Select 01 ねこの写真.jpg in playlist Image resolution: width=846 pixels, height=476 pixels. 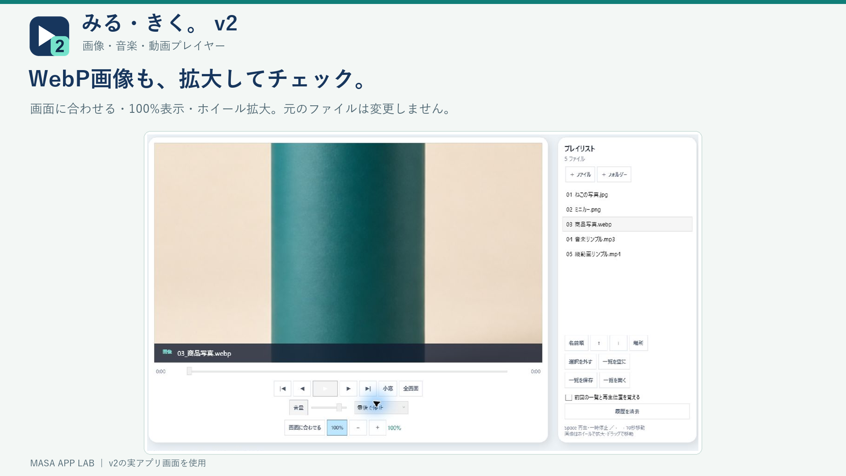point(627,194)
